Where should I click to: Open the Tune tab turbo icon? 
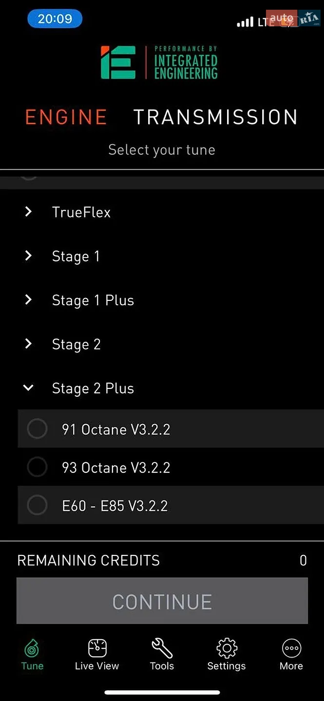click(32, 648)
